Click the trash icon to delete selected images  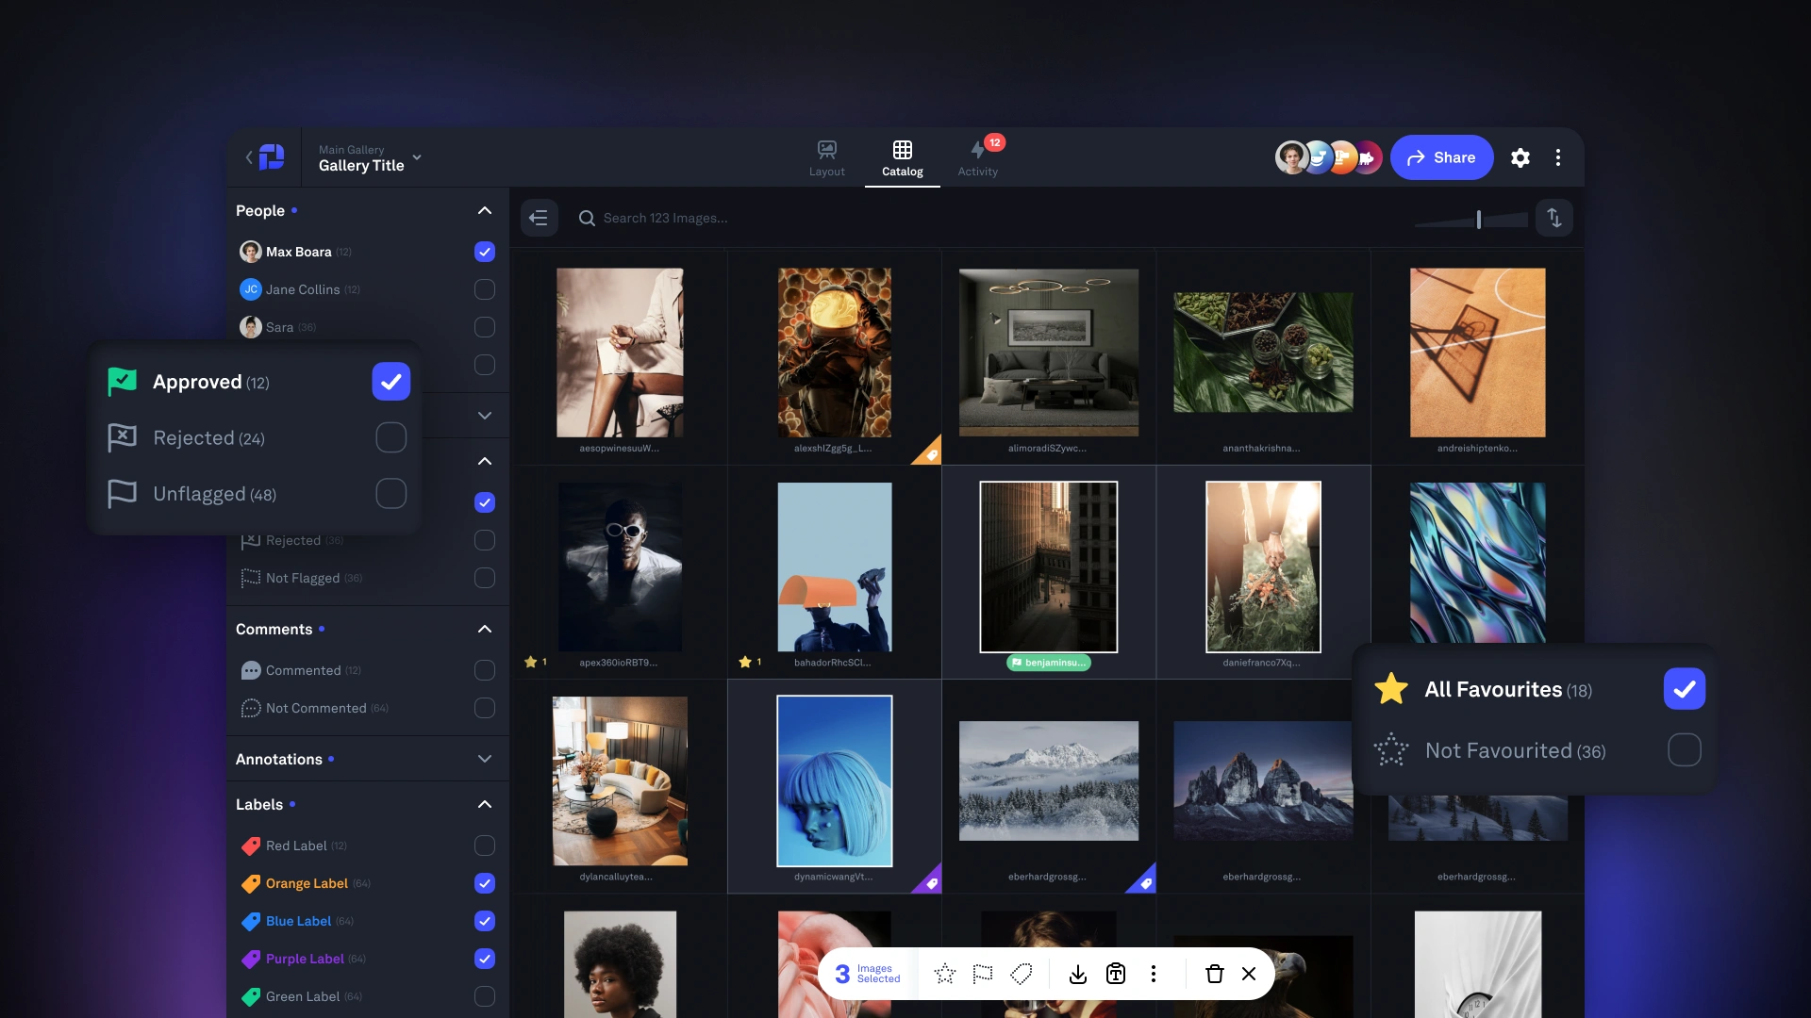(x=1214, y=974)
